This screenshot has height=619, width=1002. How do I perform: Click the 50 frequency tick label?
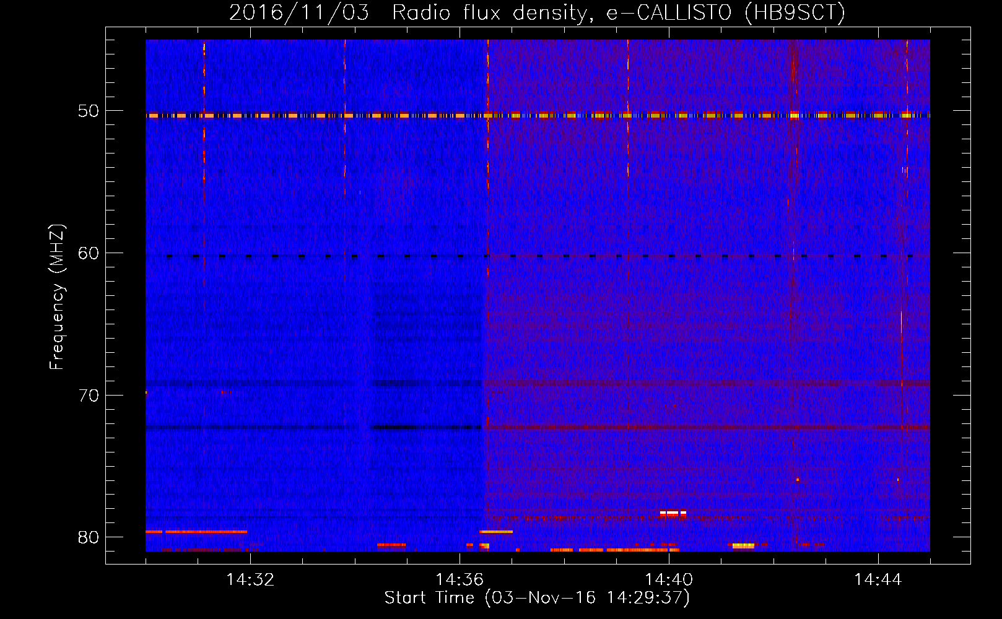click(89, 111)
